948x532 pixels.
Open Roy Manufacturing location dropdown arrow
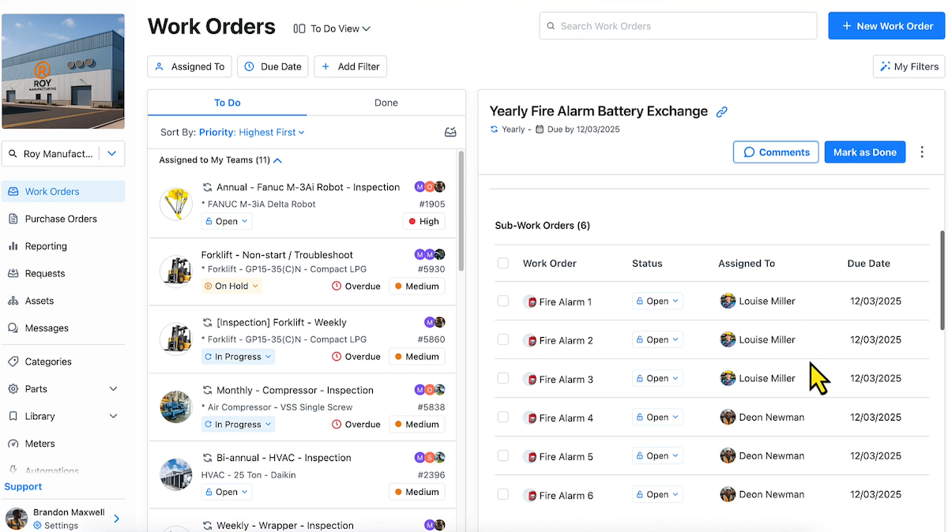click(111, 154)
